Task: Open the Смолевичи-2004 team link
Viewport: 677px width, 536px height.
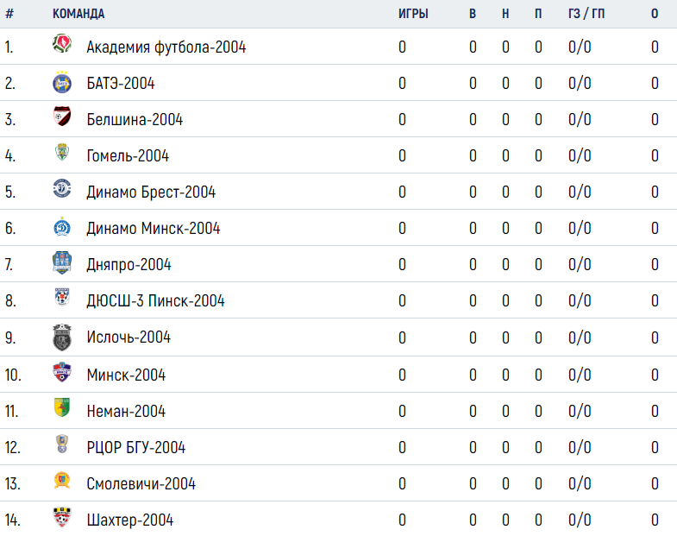Action: (141, 483)
